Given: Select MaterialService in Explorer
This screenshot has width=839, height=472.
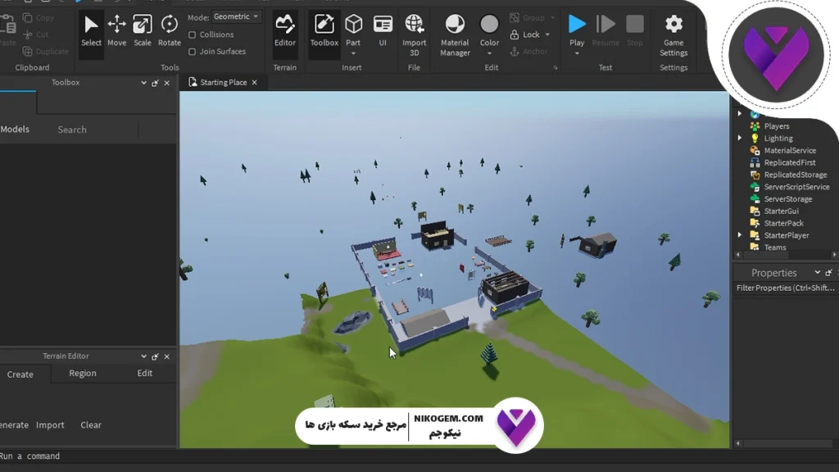Looking at the screenshot, I should (x=790, y=151).
